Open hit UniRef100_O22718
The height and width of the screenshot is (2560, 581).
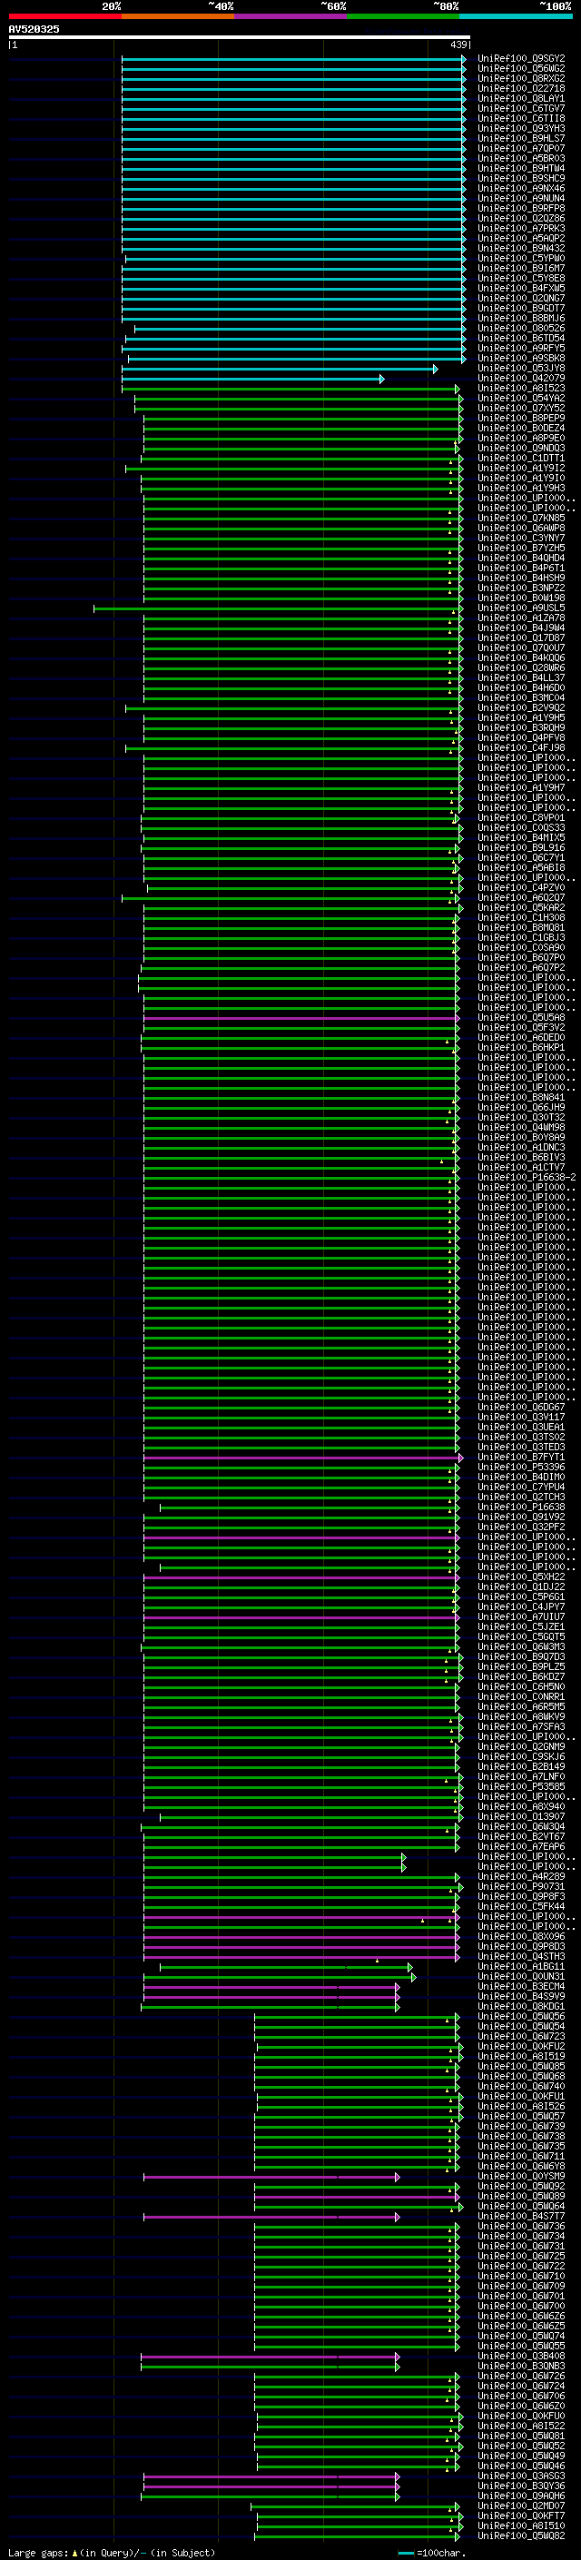coord(521,88)
